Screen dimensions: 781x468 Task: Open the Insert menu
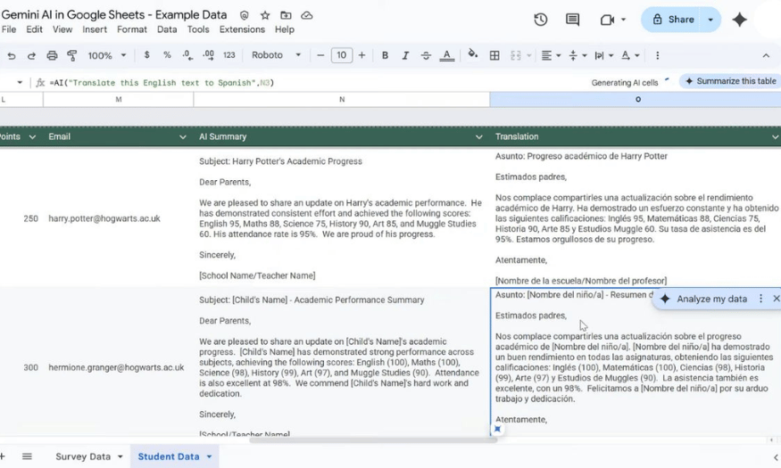click(95, 29)
